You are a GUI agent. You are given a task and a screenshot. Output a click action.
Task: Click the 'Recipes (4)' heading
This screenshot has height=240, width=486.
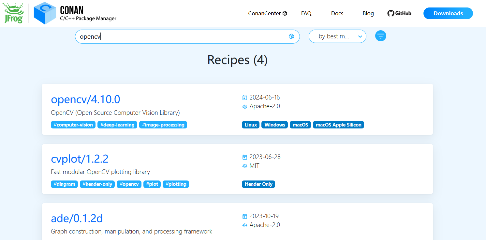(237, 60)
